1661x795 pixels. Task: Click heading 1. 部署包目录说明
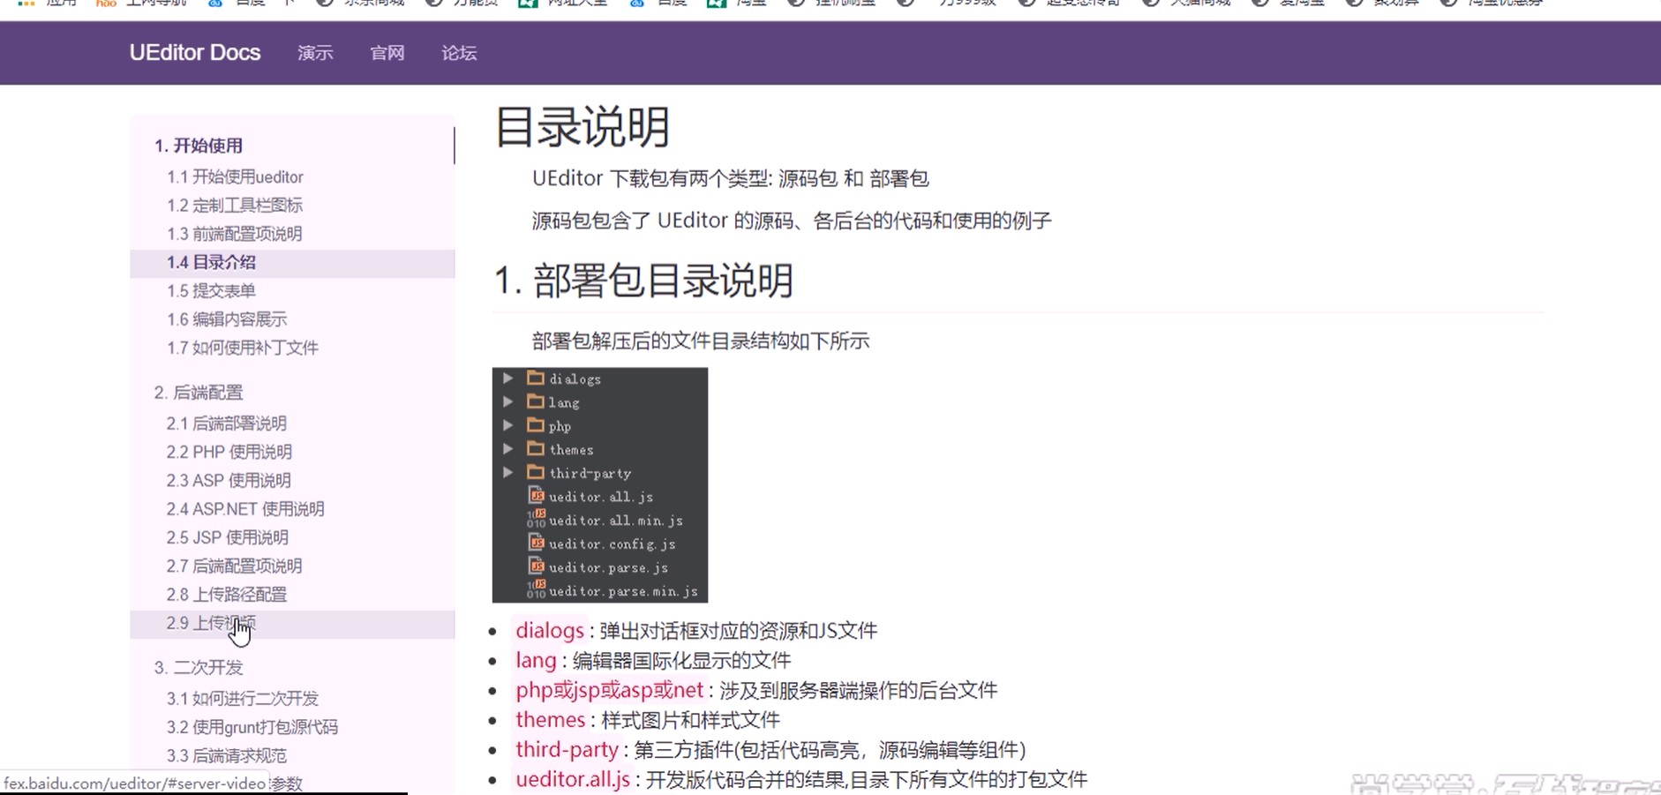coord(643,281)
